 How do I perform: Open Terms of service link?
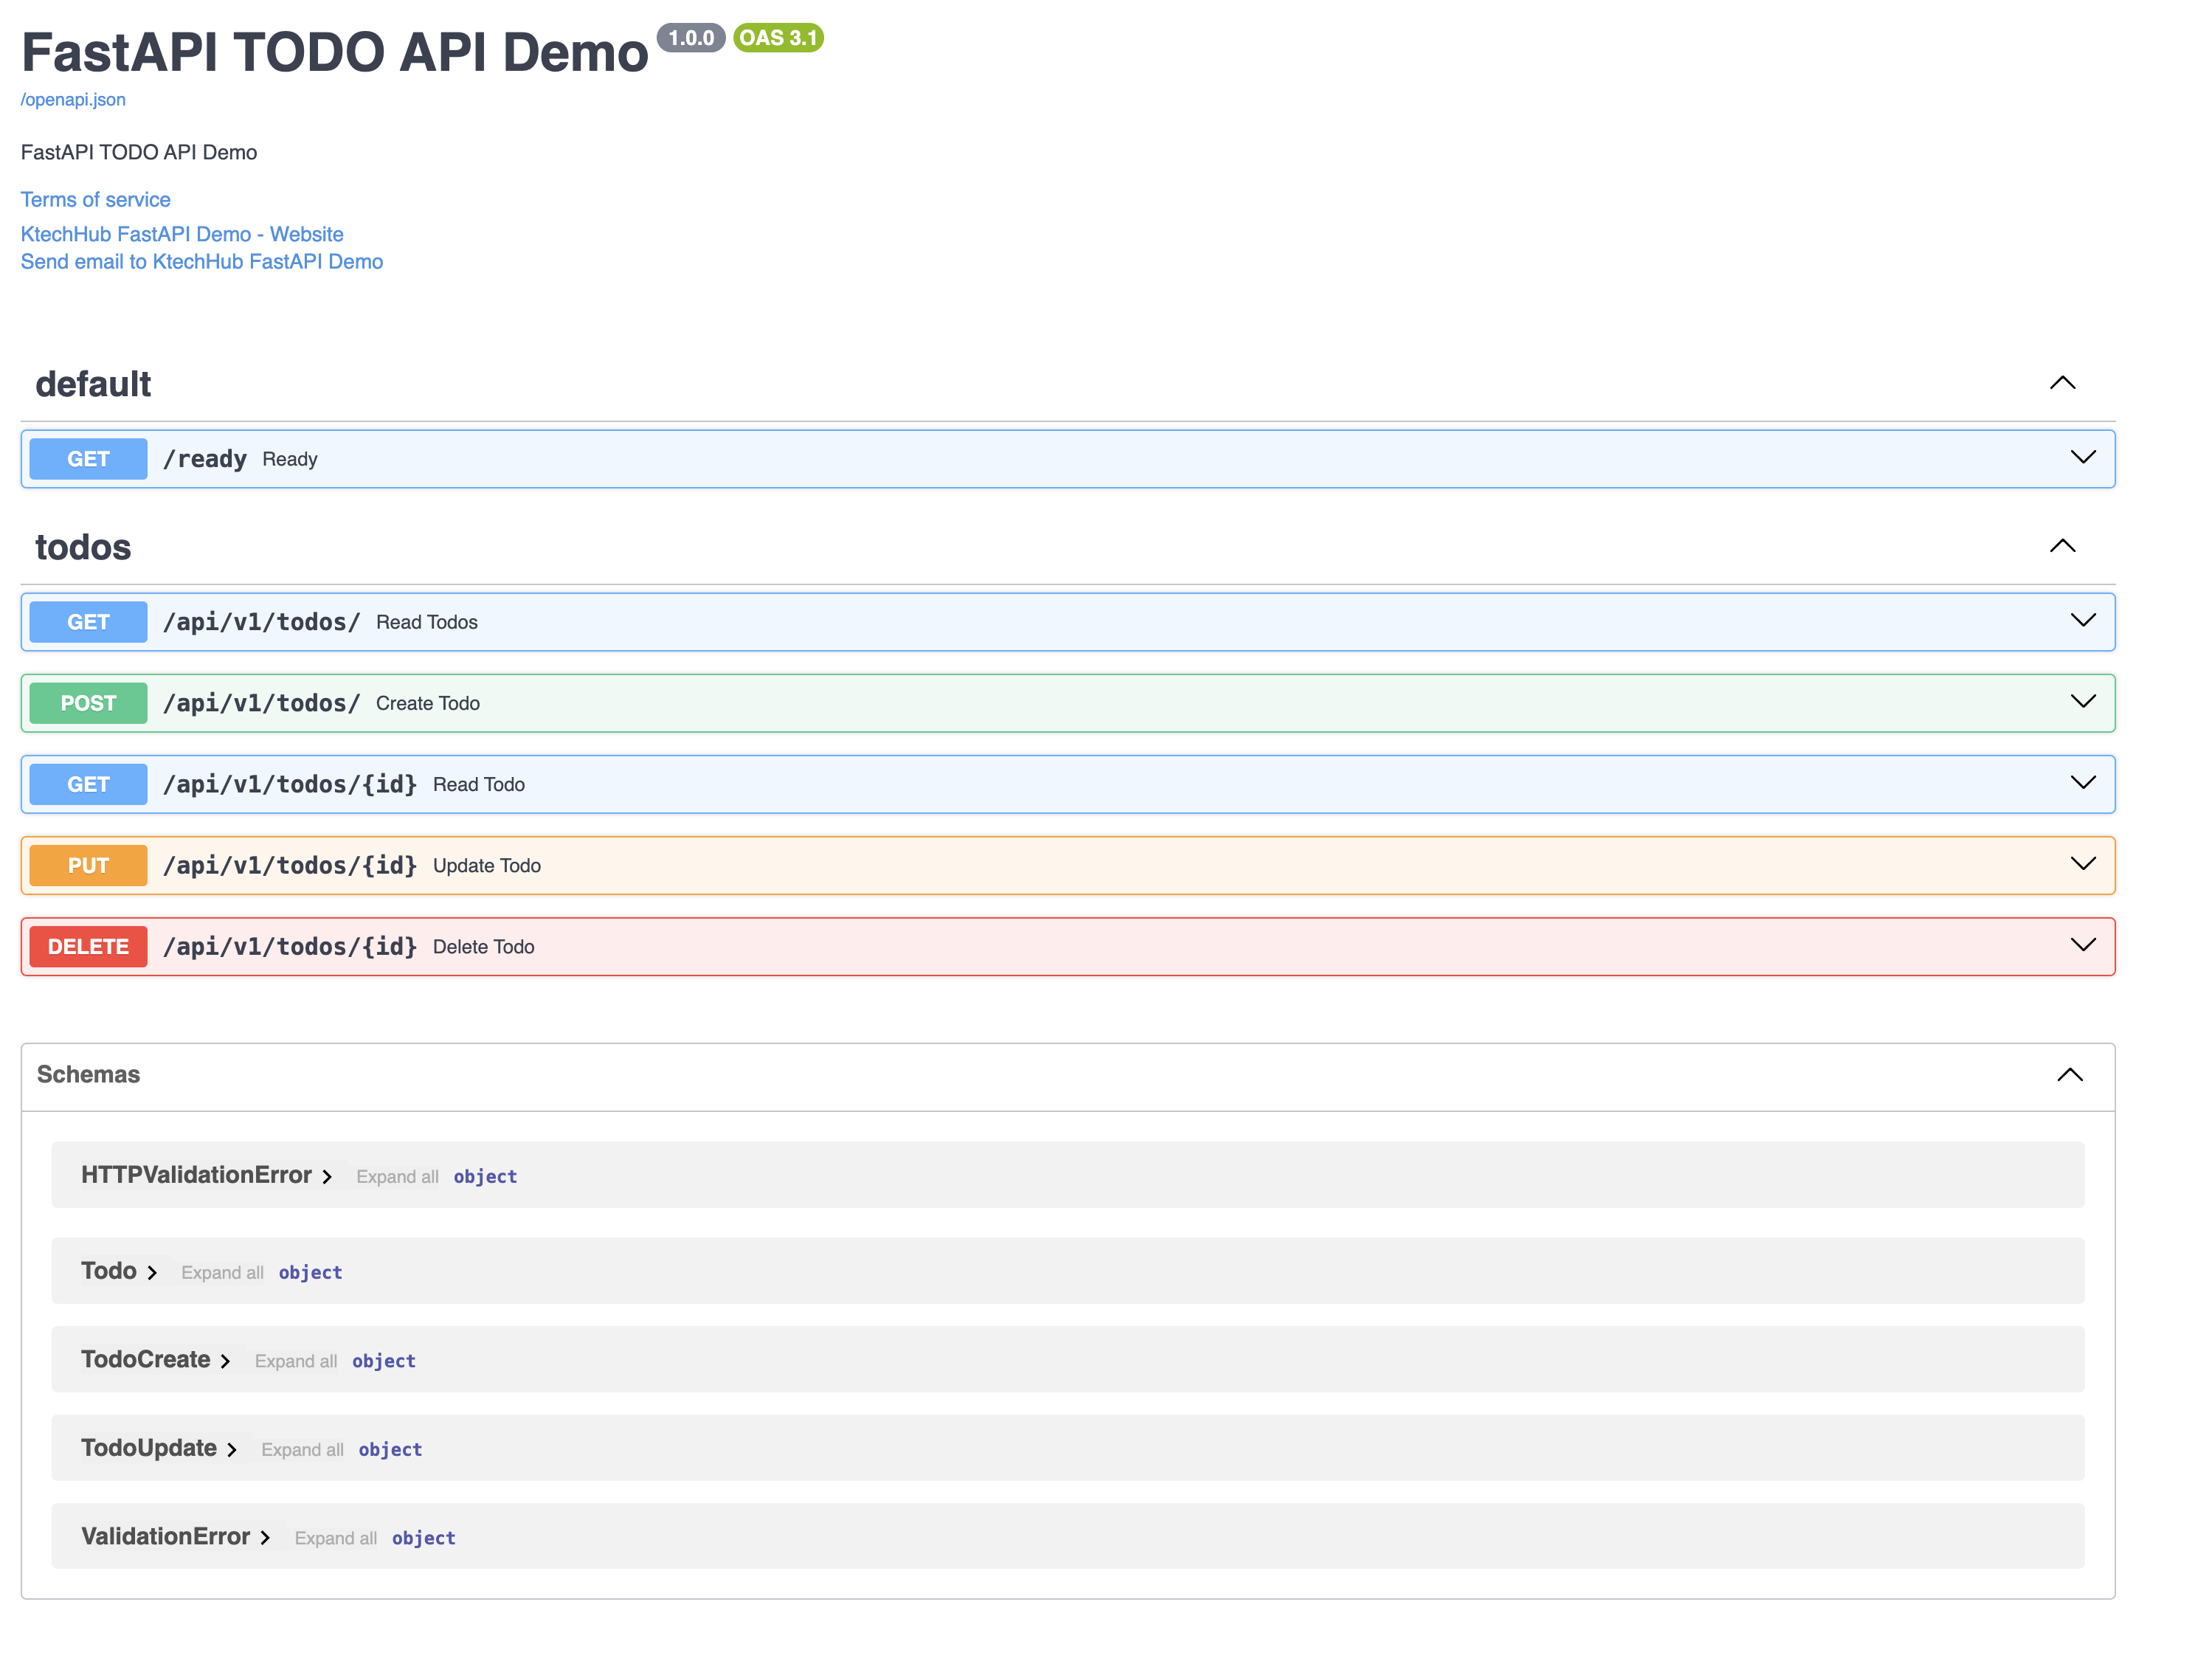coord(95,200)
